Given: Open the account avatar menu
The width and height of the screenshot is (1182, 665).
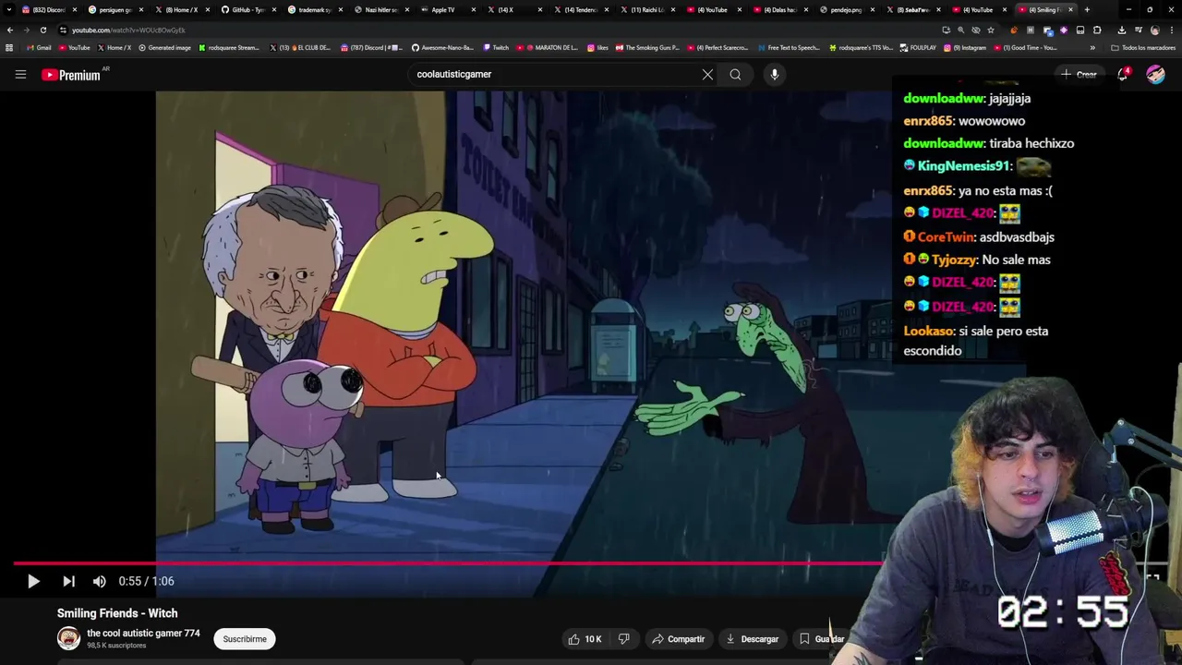Looking at the screenshot, I should (1155, 74).
